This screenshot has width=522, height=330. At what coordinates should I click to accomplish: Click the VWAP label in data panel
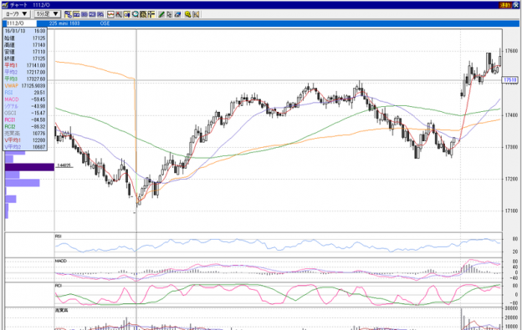(12, 86)
